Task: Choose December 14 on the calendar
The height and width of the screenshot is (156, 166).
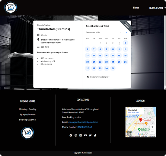Action: (x=94, y=56)
